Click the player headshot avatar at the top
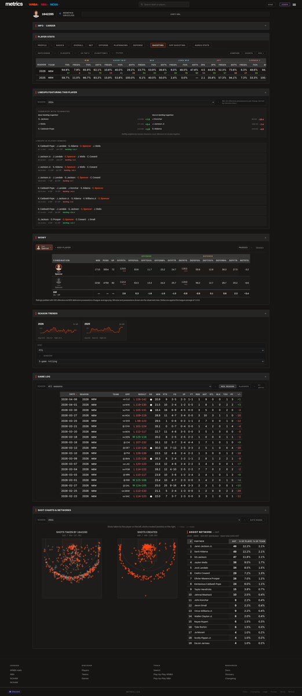 (37, 14)
